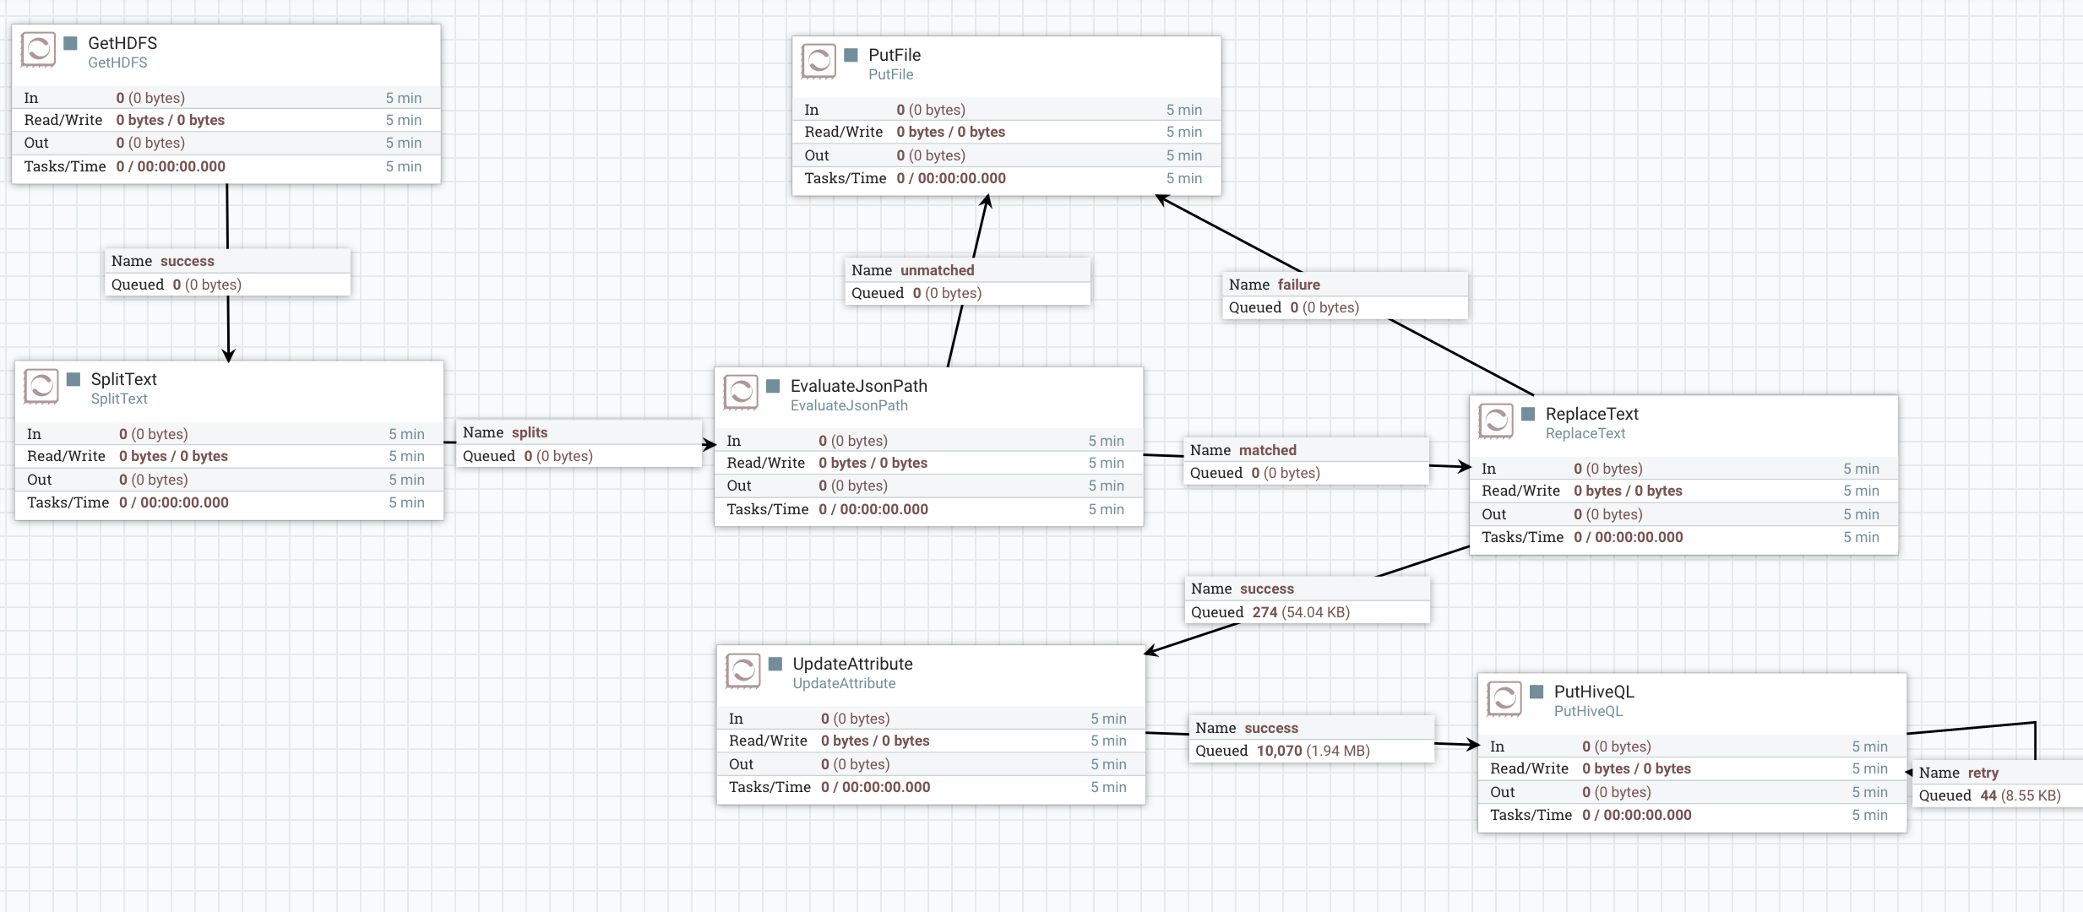
Task: Click the PutFile processor icon
Action: [818, 62]
